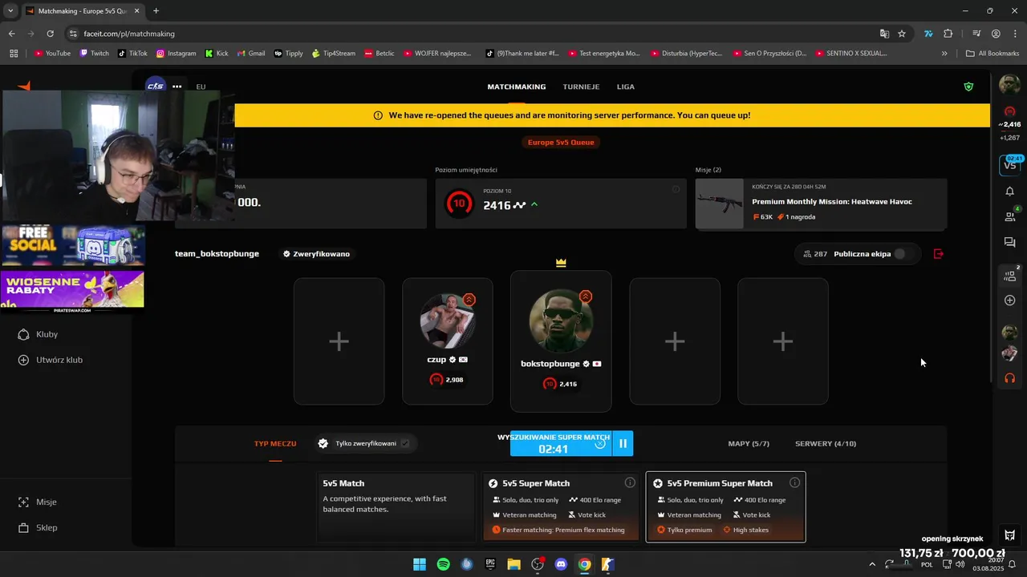Choose the 5v5 Super Match card
The width and height of the screenshot is (1027, 577).
562,506
